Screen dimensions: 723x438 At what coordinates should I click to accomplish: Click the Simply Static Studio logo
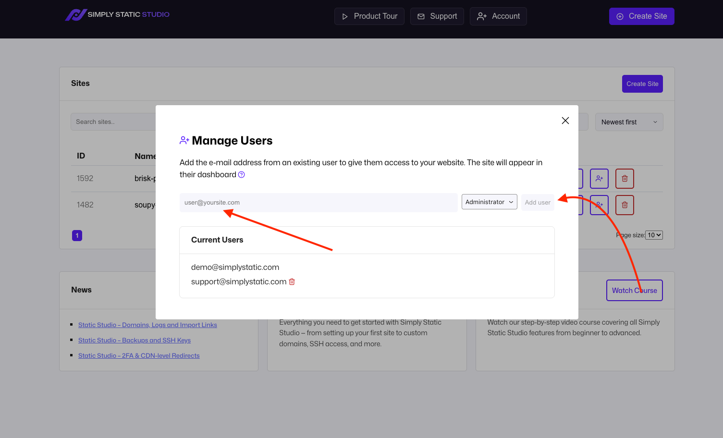pos(117,15)
